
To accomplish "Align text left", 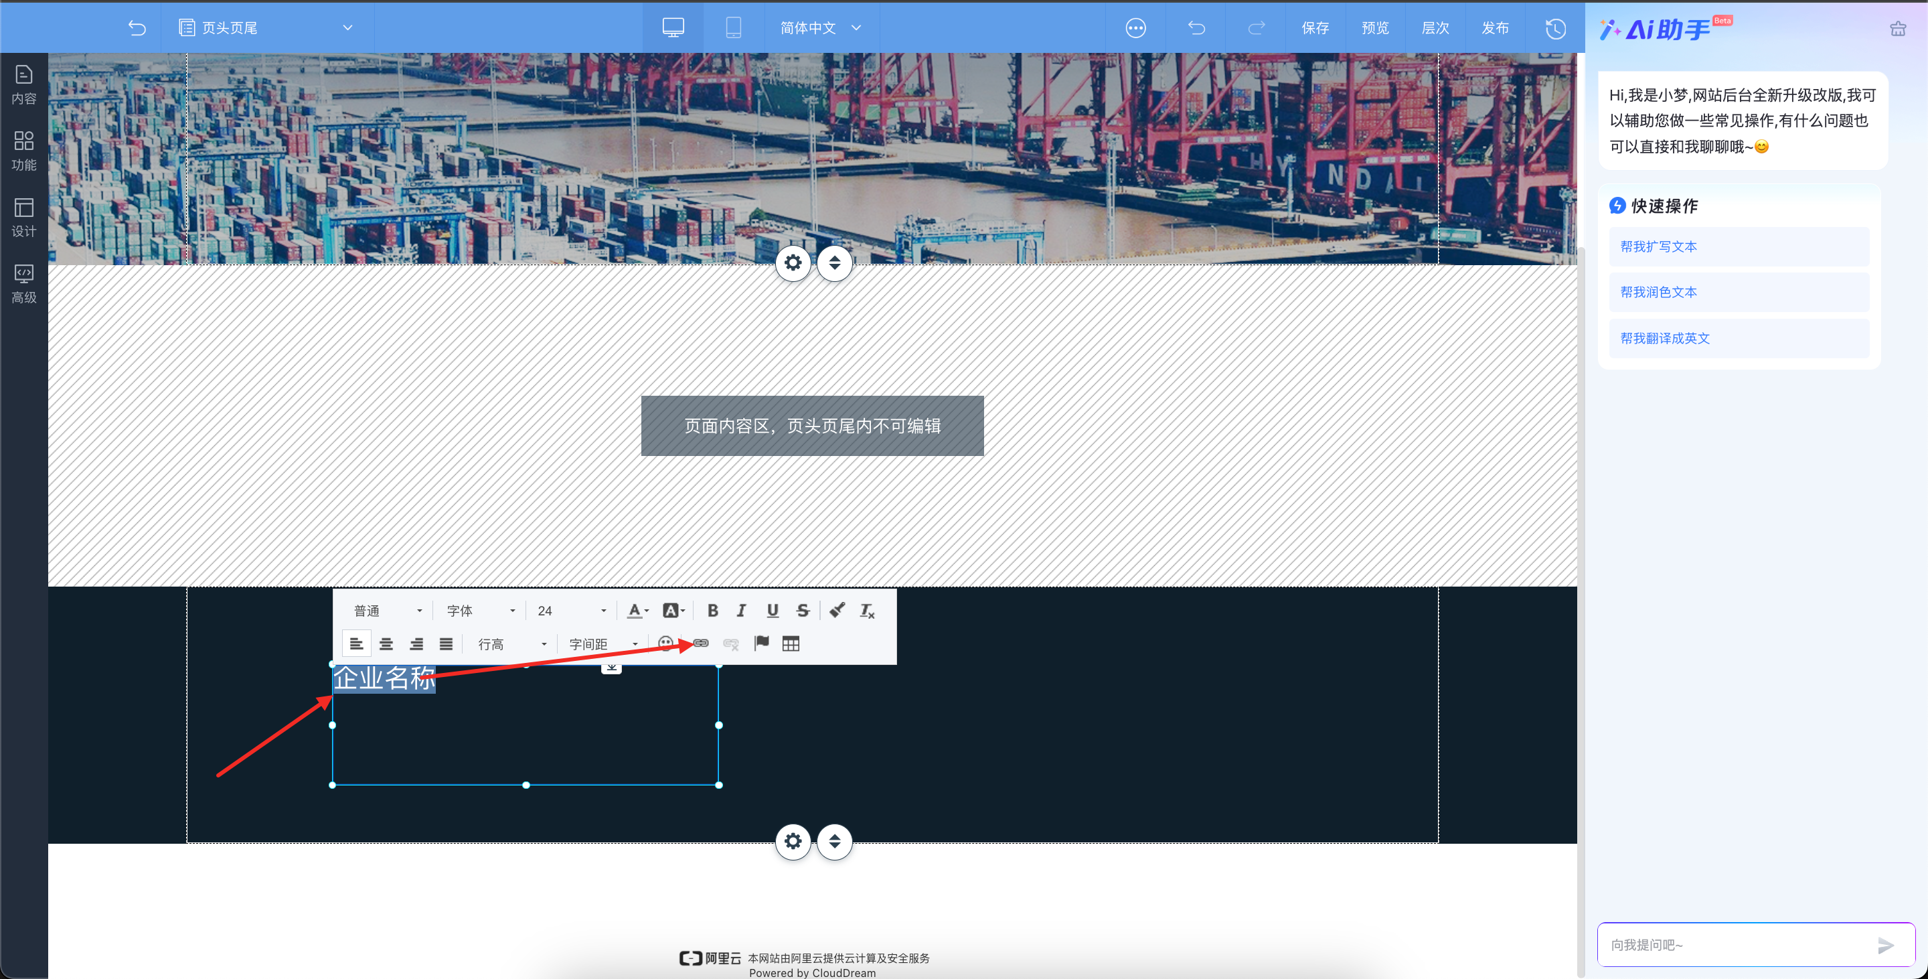I will tap(356, 644).
